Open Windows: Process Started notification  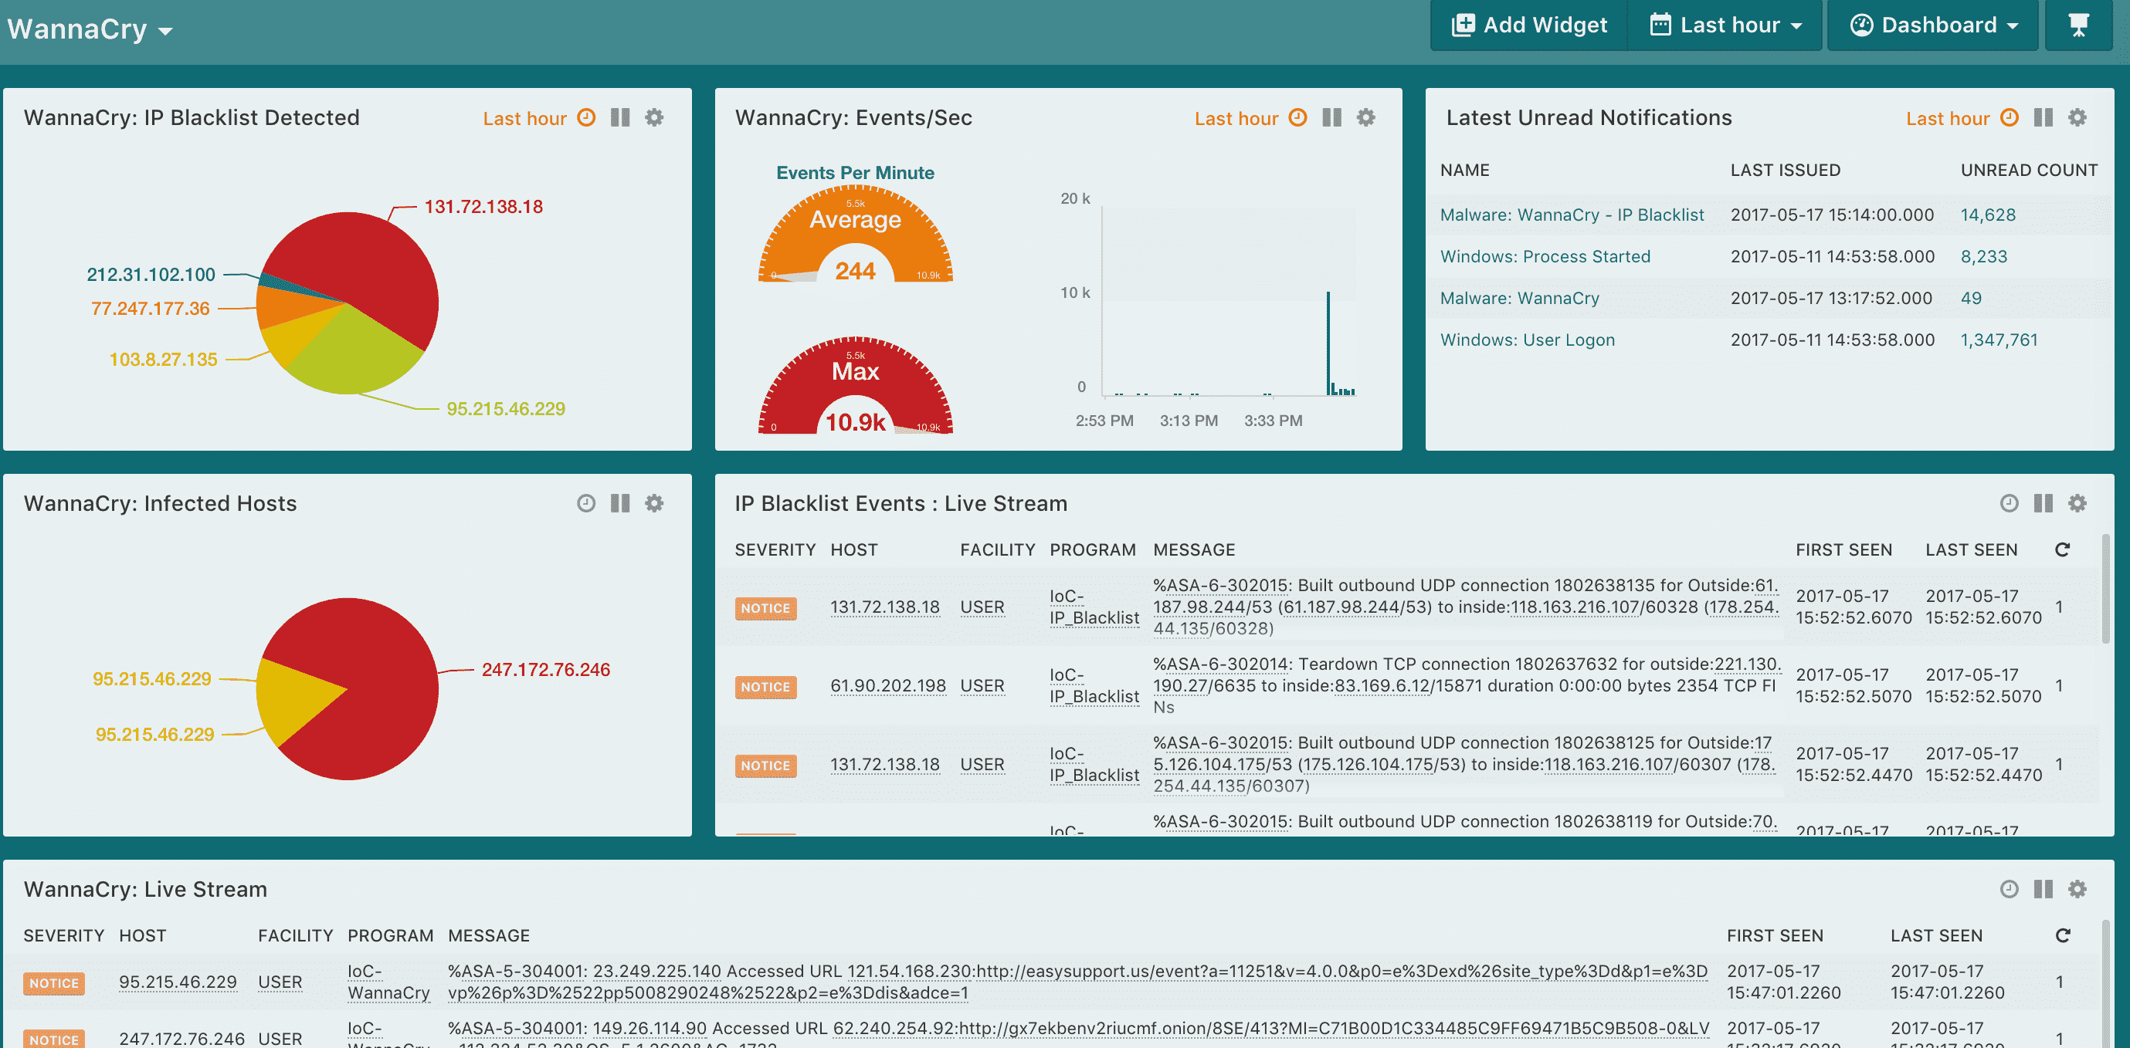(x=1545, y=256)
